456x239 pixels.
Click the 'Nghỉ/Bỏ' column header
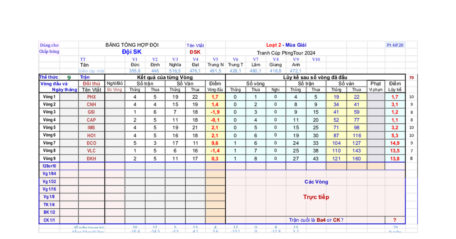[115, 83]
